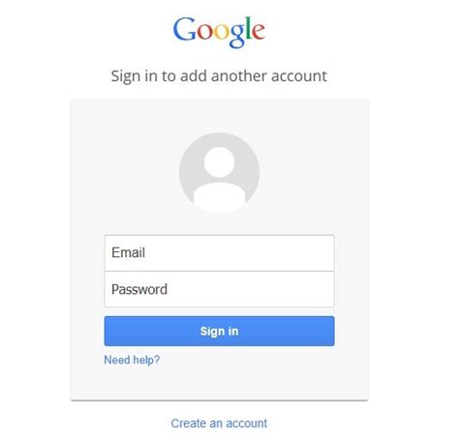This screenshot has height=435, width=459.
Task: Click the Password placeholder text
Action: (x=139, y=289)
